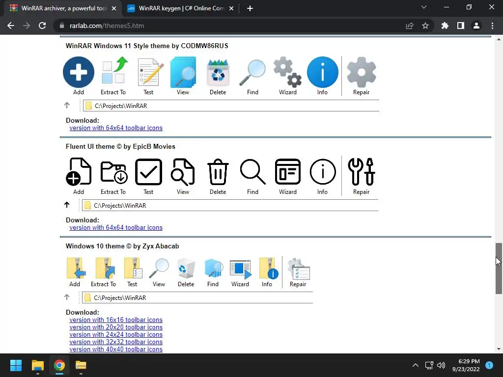This screenshot has height=377, width=503.
Task: Click the blue Info icon in Windows 11 Style theme
Action: click(322, 72)
